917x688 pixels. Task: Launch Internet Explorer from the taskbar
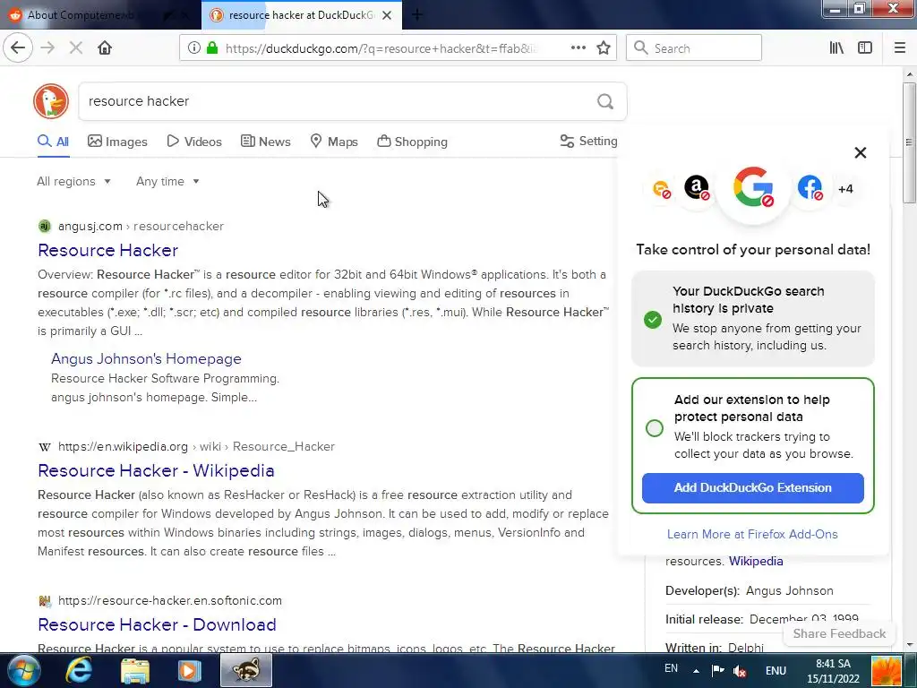[79, 670]
